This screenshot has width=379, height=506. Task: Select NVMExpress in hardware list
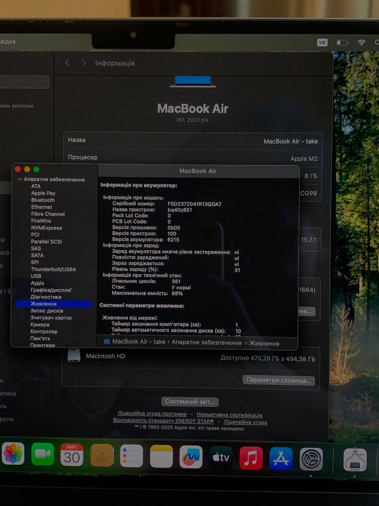(47, 228)
